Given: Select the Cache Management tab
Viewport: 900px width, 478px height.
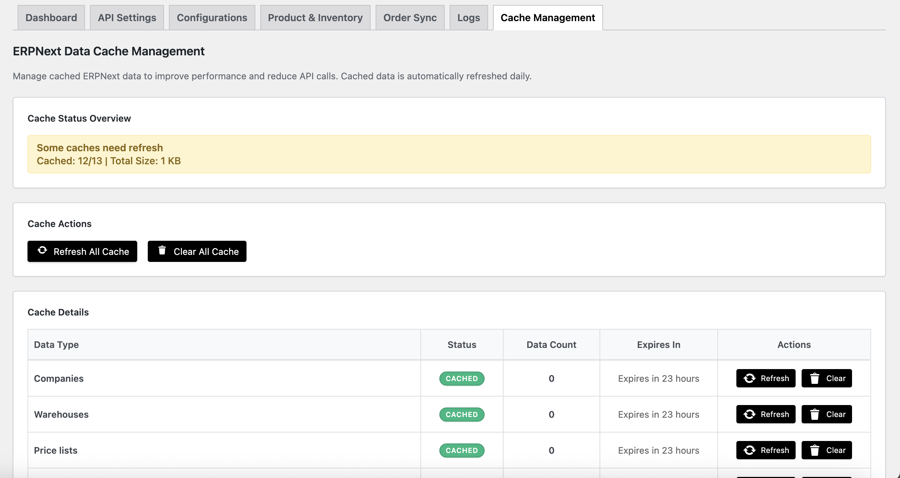Looking at the screenshot, I should click(547, 17).
